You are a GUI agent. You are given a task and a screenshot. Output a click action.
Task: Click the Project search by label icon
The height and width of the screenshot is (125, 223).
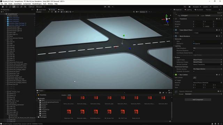point(163,93)
